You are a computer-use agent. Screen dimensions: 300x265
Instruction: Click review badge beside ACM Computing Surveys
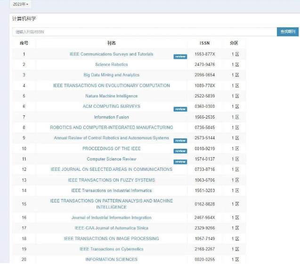coord(180,109)
